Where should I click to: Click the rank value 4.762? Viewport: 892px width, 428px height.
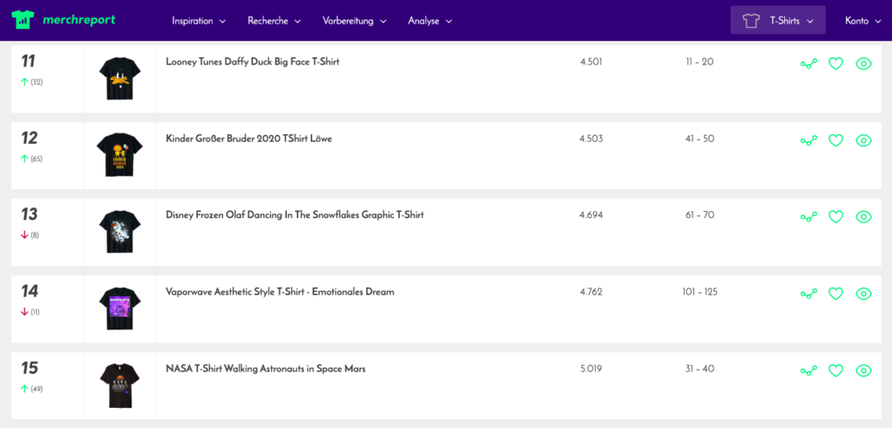coord(591,292)
